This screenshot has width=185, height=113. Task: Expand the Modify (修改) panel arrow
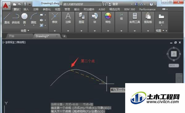(55, 31)
